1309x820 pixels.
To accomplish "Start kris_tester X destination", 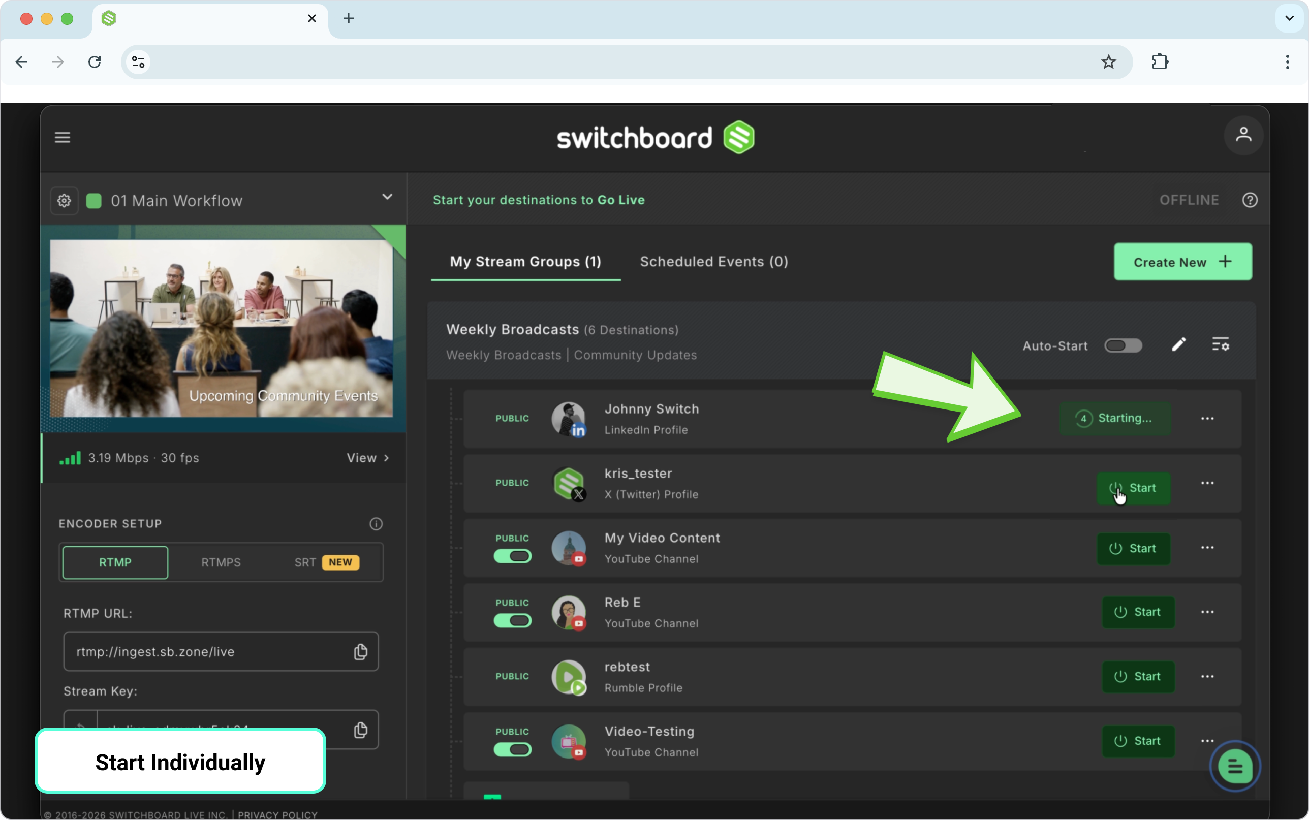I will click(1133, 488).
